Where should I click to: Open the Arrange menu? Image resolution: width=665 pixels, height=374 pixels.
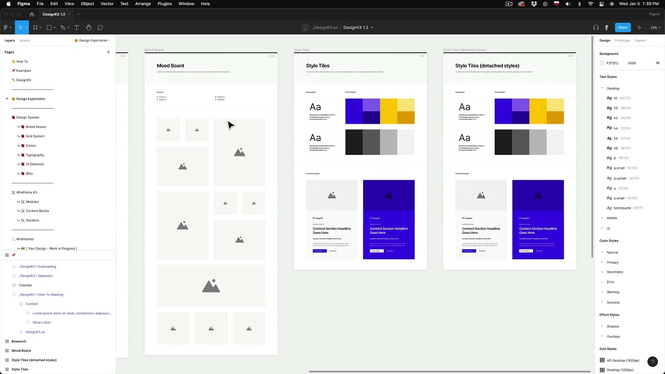(x=143, y=4)
